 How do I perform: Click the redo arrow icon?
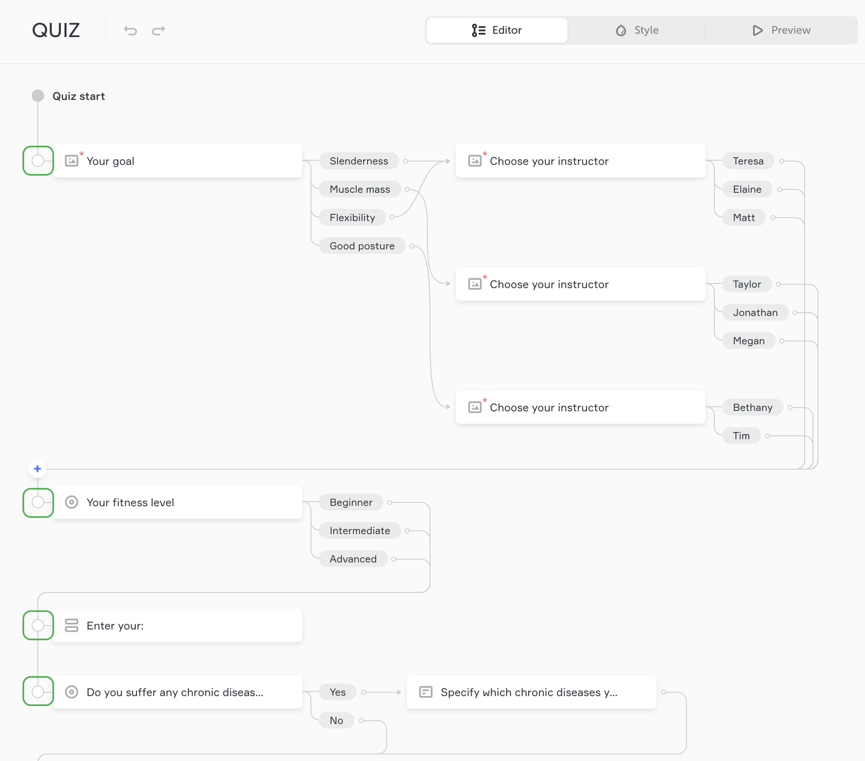point(159,30)
